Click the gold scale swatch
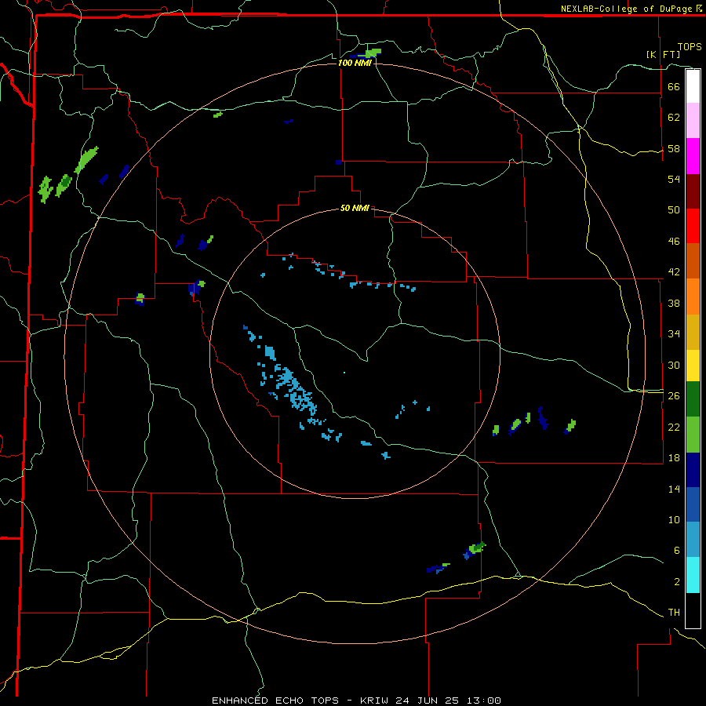The width and height of the screenshot is (706, 706). pyautogui.click(x=693, y=332)
